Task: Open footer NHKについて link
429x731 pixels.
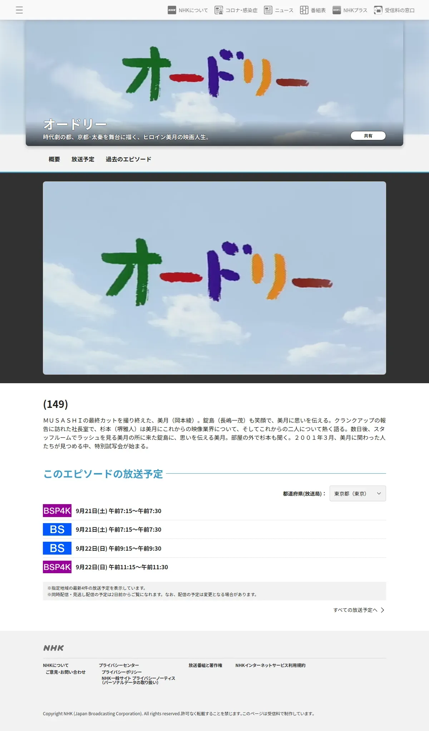Action: (x=56, y=666)
